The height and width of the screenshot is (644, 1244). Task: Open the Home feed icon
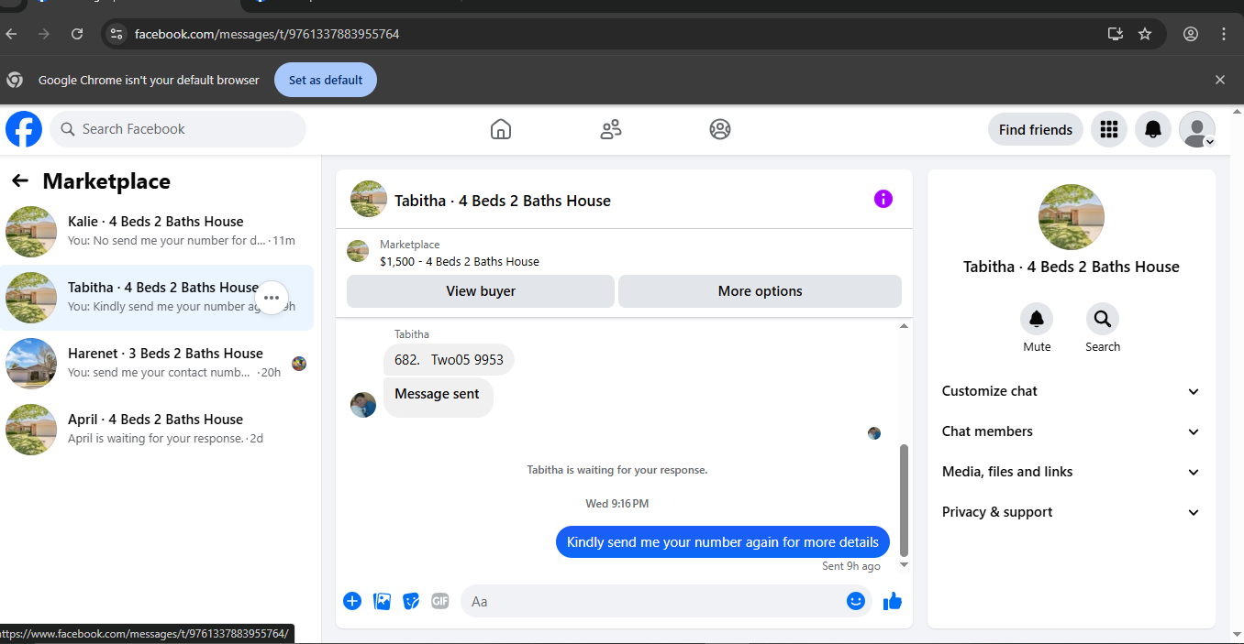point(501,129)
